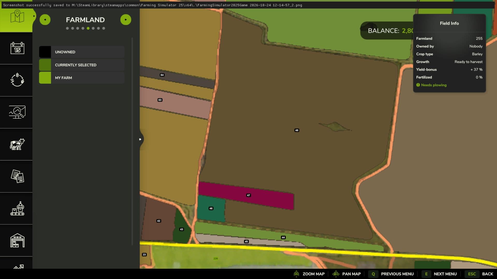Open the prices statistics monitor icon

click(x=17, y=112)
